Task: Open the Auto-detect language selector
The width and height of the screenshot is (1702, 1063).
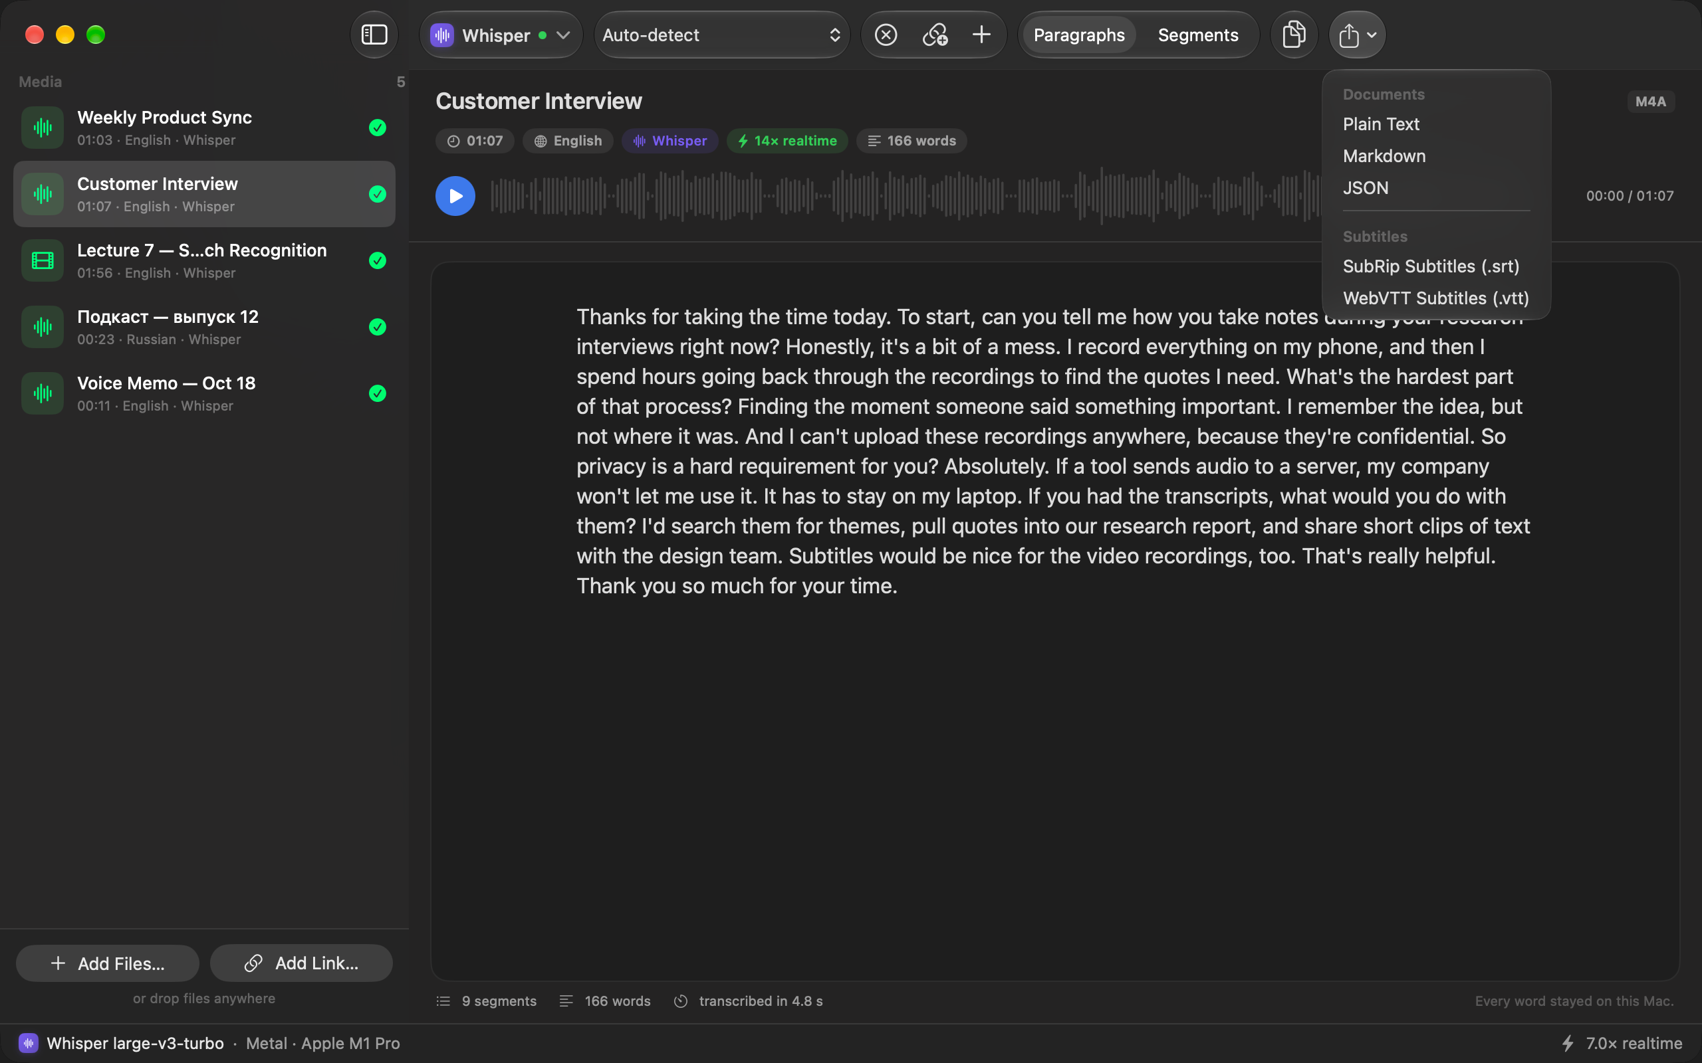Action: (x=721, y=35)
